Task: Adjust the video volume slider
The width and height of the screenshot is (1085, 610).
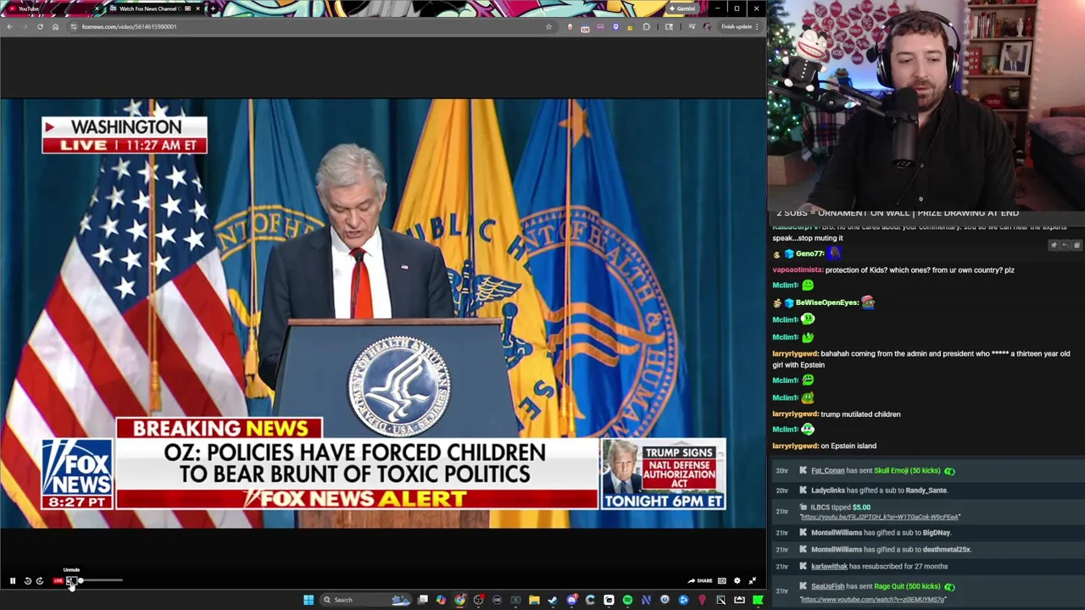Action: tap(100, 580)
